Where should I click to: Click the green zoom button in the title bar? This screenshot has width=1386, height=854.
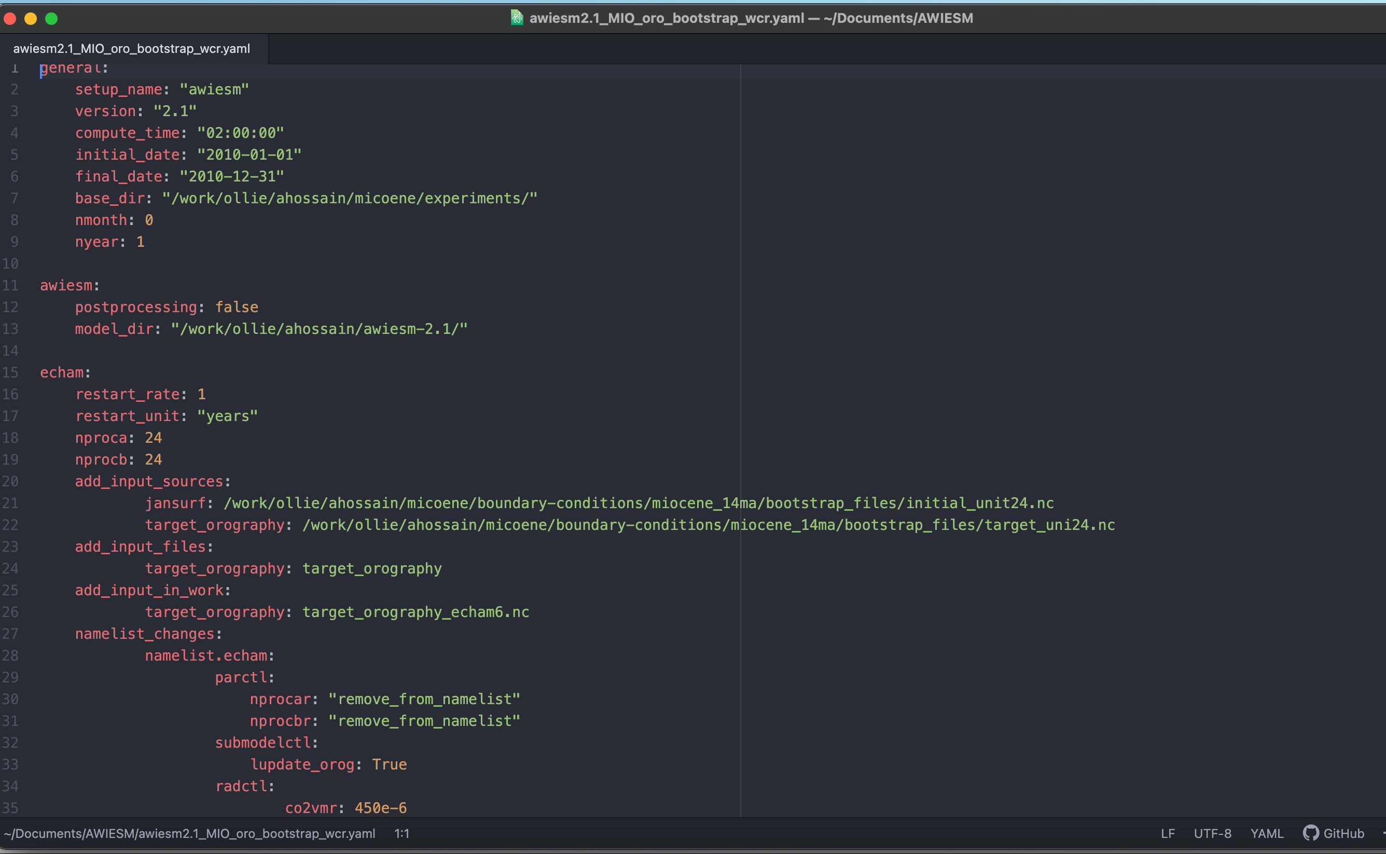click(x=51, y=18)
